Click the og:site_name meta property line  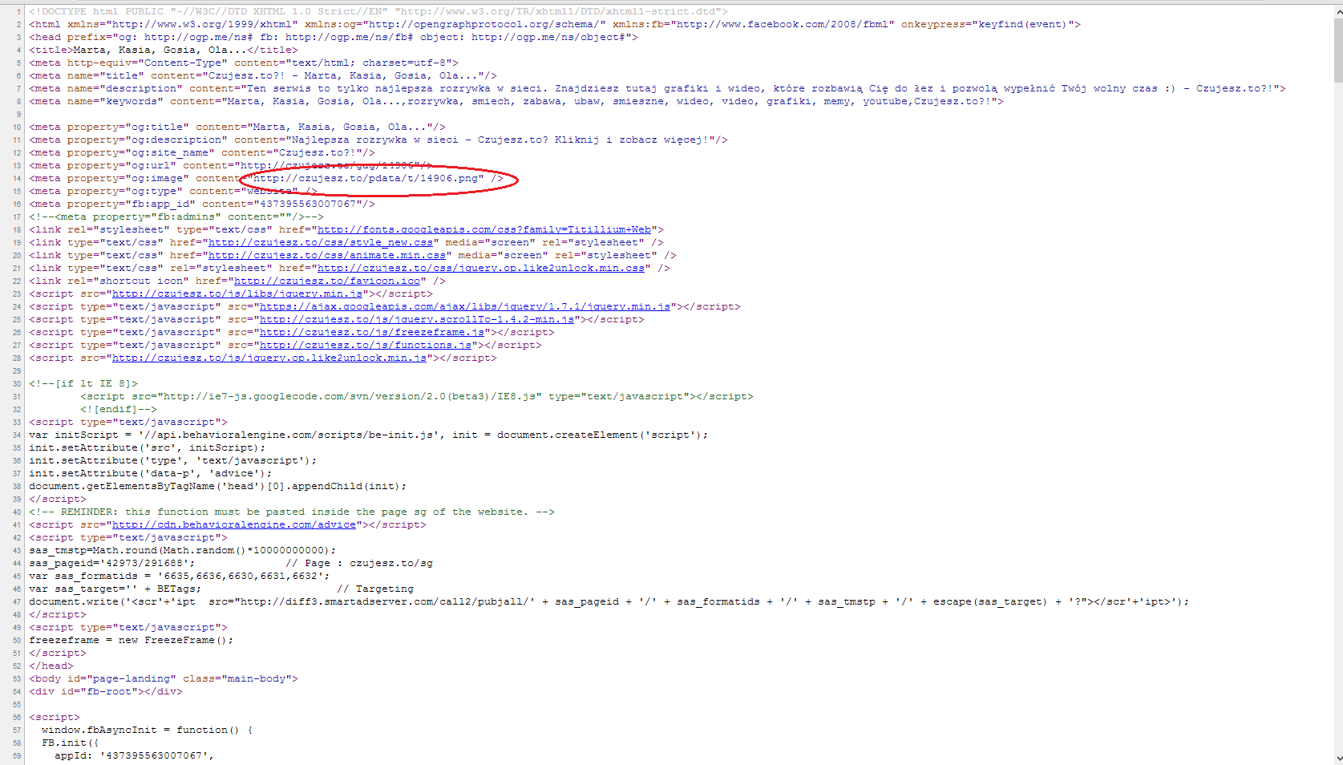[202, 152]
